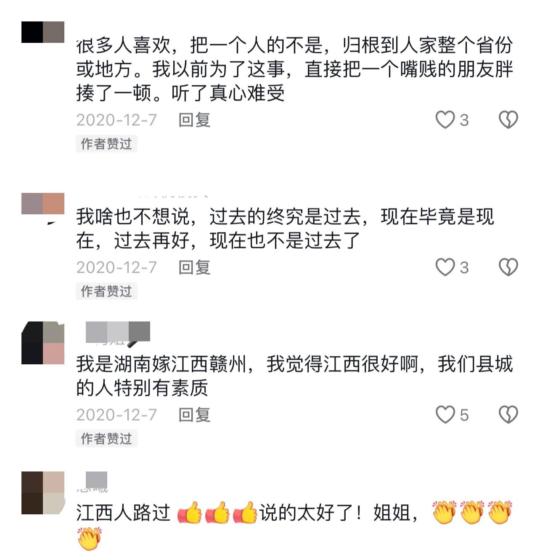Tap 作者赞过 tag under second comment
The width and height of the screenshot is (540, 553).
[x=106, y=291]
